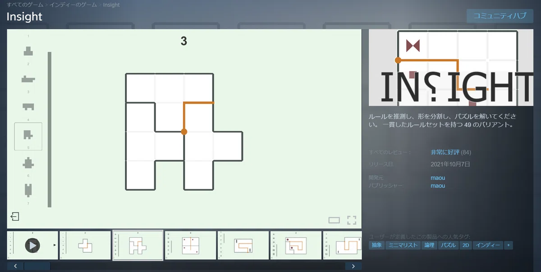Click the right arrow of thumbnail strip
The image size is (541, 272).
pos(353,266)
